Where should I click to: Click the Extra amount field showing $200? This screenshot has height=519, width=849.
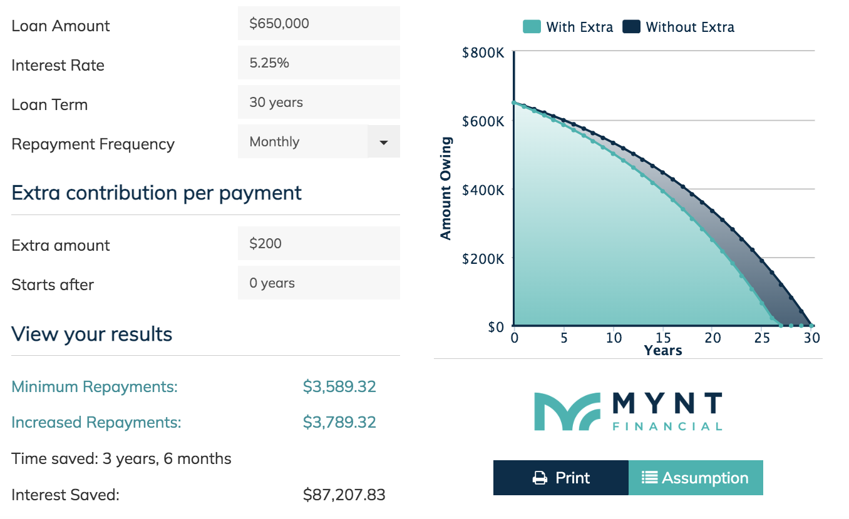(319, 243)
